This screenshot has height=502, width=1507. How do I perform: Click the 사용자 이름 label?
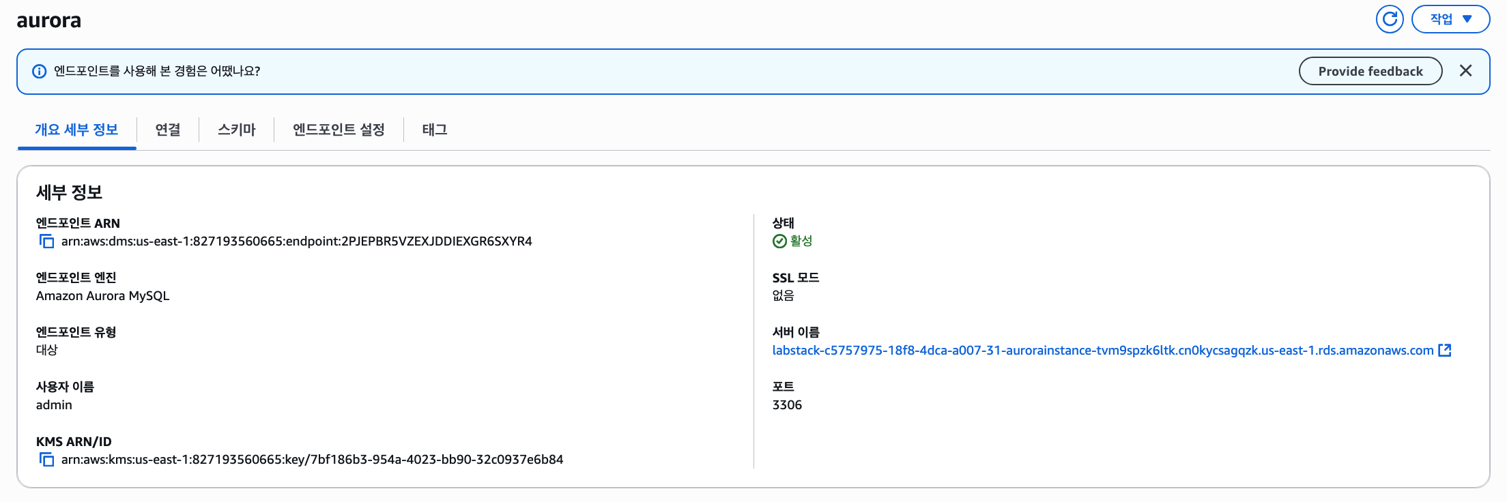65,387
